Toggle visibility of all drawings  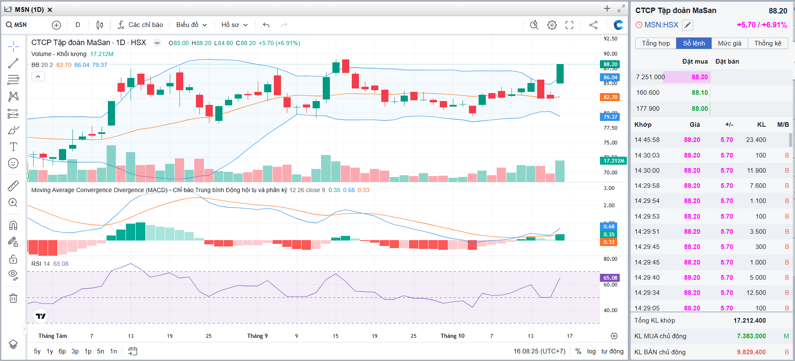pos(13,275)
